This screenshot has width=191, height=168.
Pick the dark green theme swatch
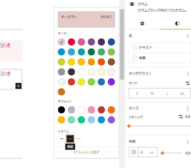[x=91, y=52]
